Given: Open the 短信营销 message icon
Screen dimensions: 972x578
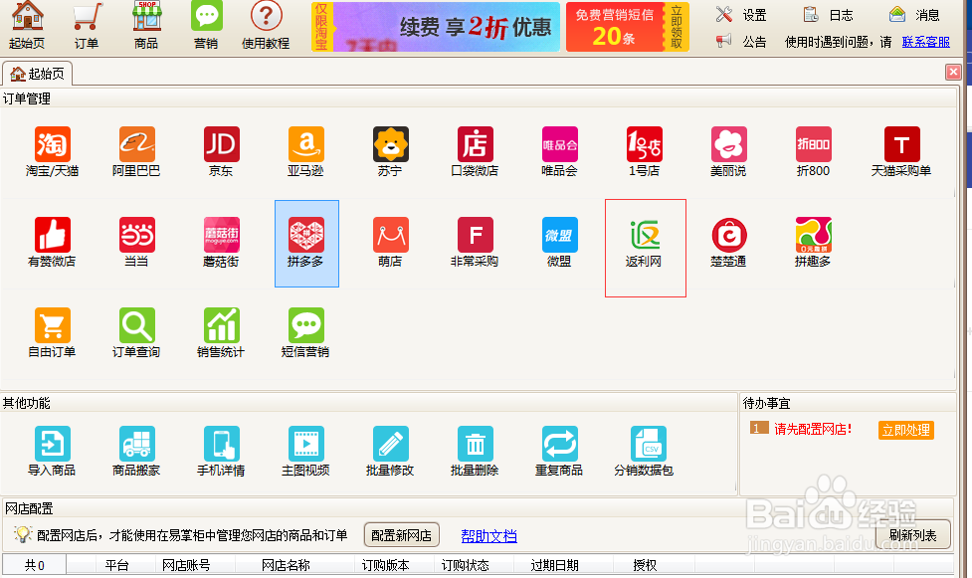Looking at the screenshot, I should point(305,333).
